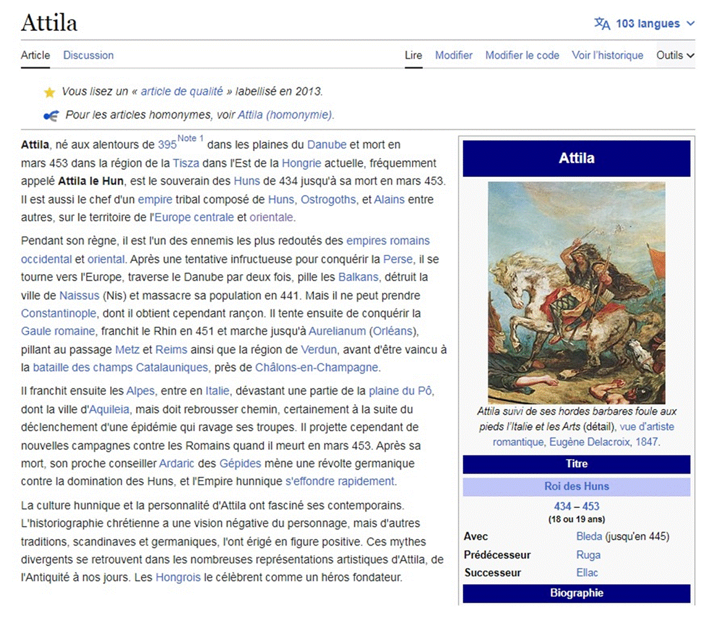Open the 1847 year link in caption
Image resolution: width=709 pixels, height=628 pixels.
coord(647,442)
